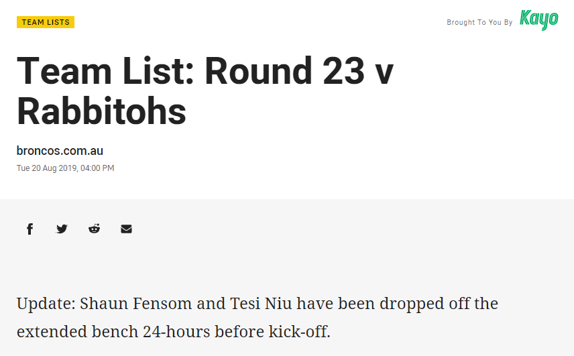The height and width of the screenshot is (356, 574).
Task: Open the Kayo sponsor logo
Action: 539,19
